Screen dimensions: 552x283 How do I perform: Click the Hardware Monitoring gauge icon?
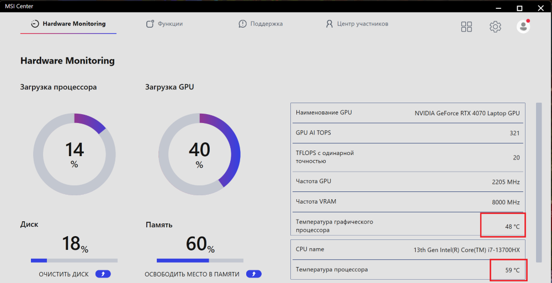click(35, 24)
